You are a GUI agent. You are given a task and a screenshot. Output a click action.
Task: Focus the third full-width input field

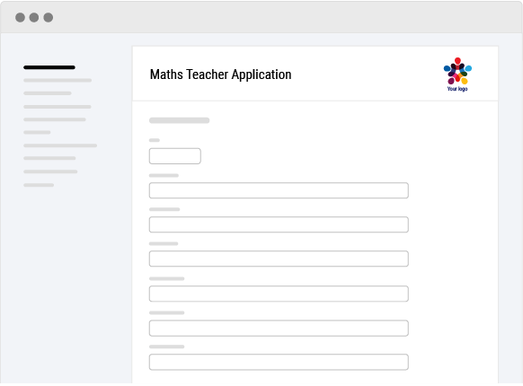[x=279, y=259]
